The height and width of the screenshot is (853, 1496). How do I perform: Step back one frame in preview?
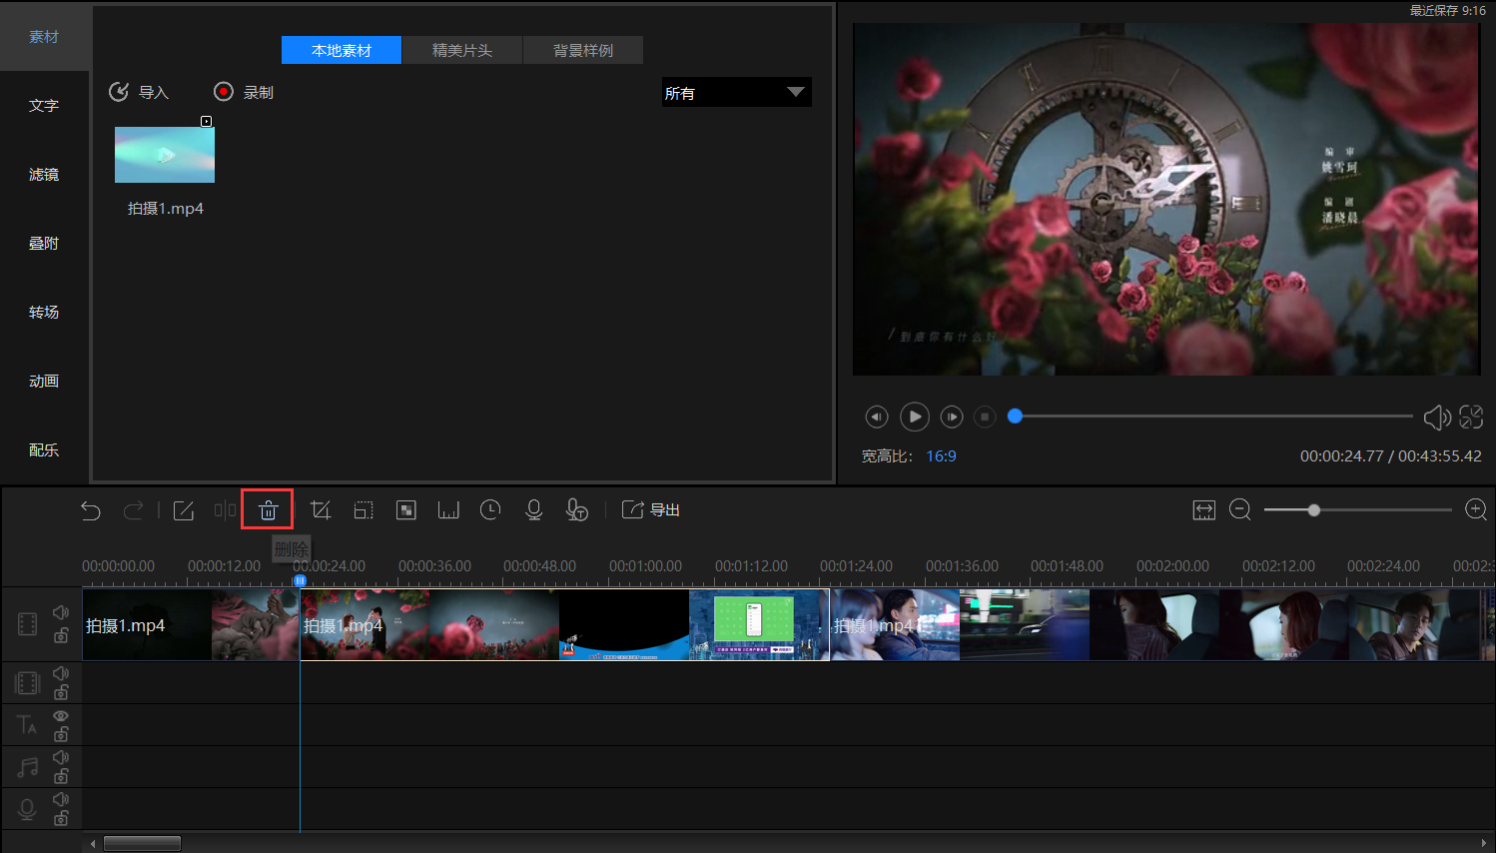877,417
